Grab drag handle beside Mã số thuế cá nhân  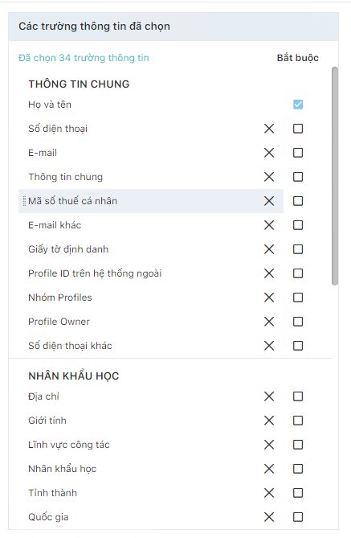(x=24, y=201)
